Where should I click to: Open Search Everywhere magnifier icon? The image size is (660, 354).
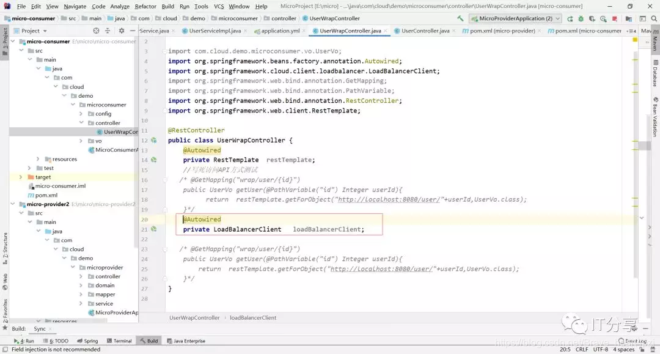pyautogui.click(x=654, y=18)
